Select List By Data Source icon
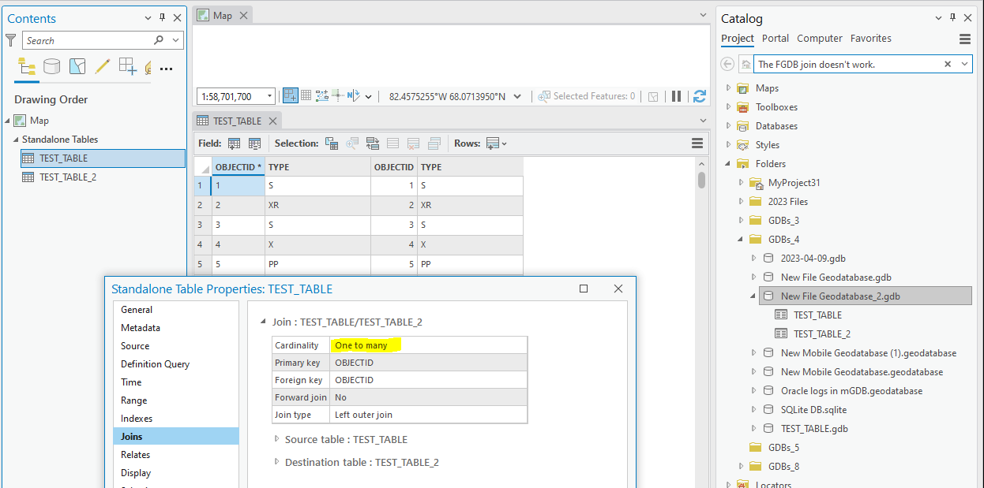The image size is (984, 488). click(x=51, y=66)
